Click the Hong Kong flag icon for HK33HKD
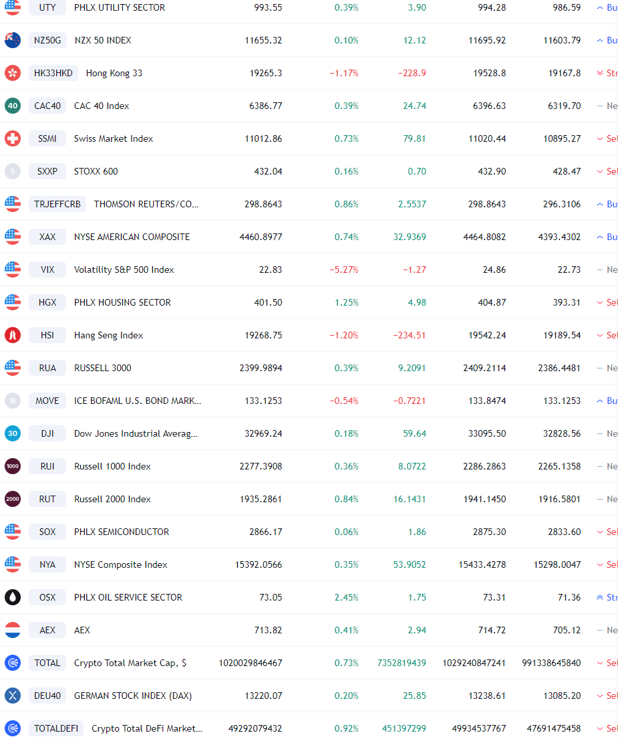The width and height of the screenshot is (618, 739). (13, 73)
